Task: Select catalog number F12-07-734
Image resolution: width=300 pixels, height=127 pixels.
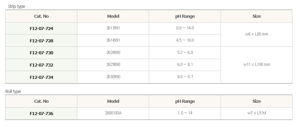Action: [41, 77]
